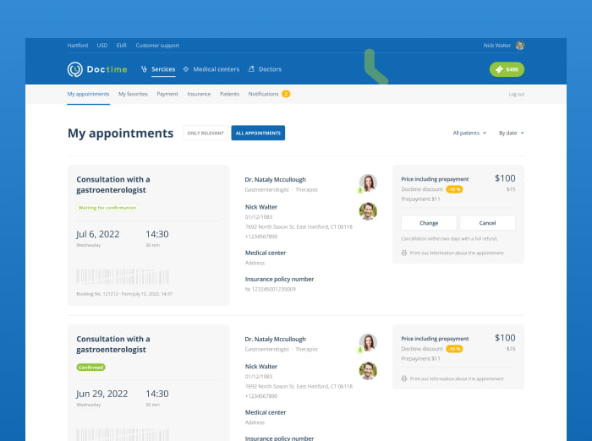Click the barcode of the Jul 6 booking
This screenshot has height=441, width=592.
(x=123, y=276)
